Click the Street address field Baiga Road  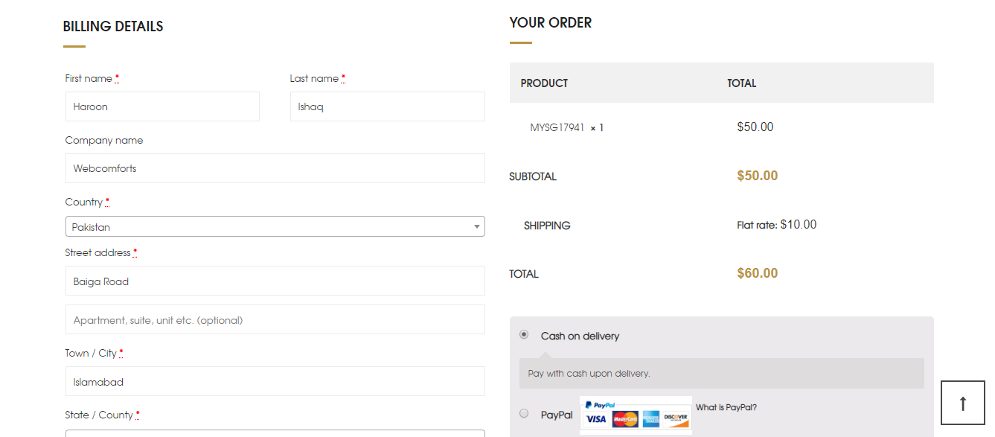[275, 281]
